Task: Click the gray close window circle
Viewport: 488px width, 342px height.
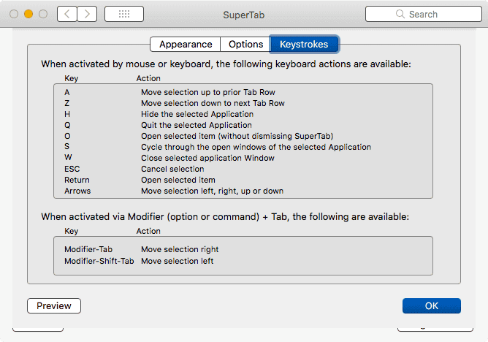Action: point(14,14)
